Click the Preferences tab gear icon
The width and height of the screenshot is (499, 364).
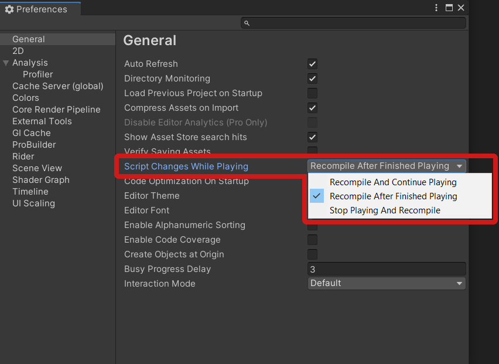point(9,9)
